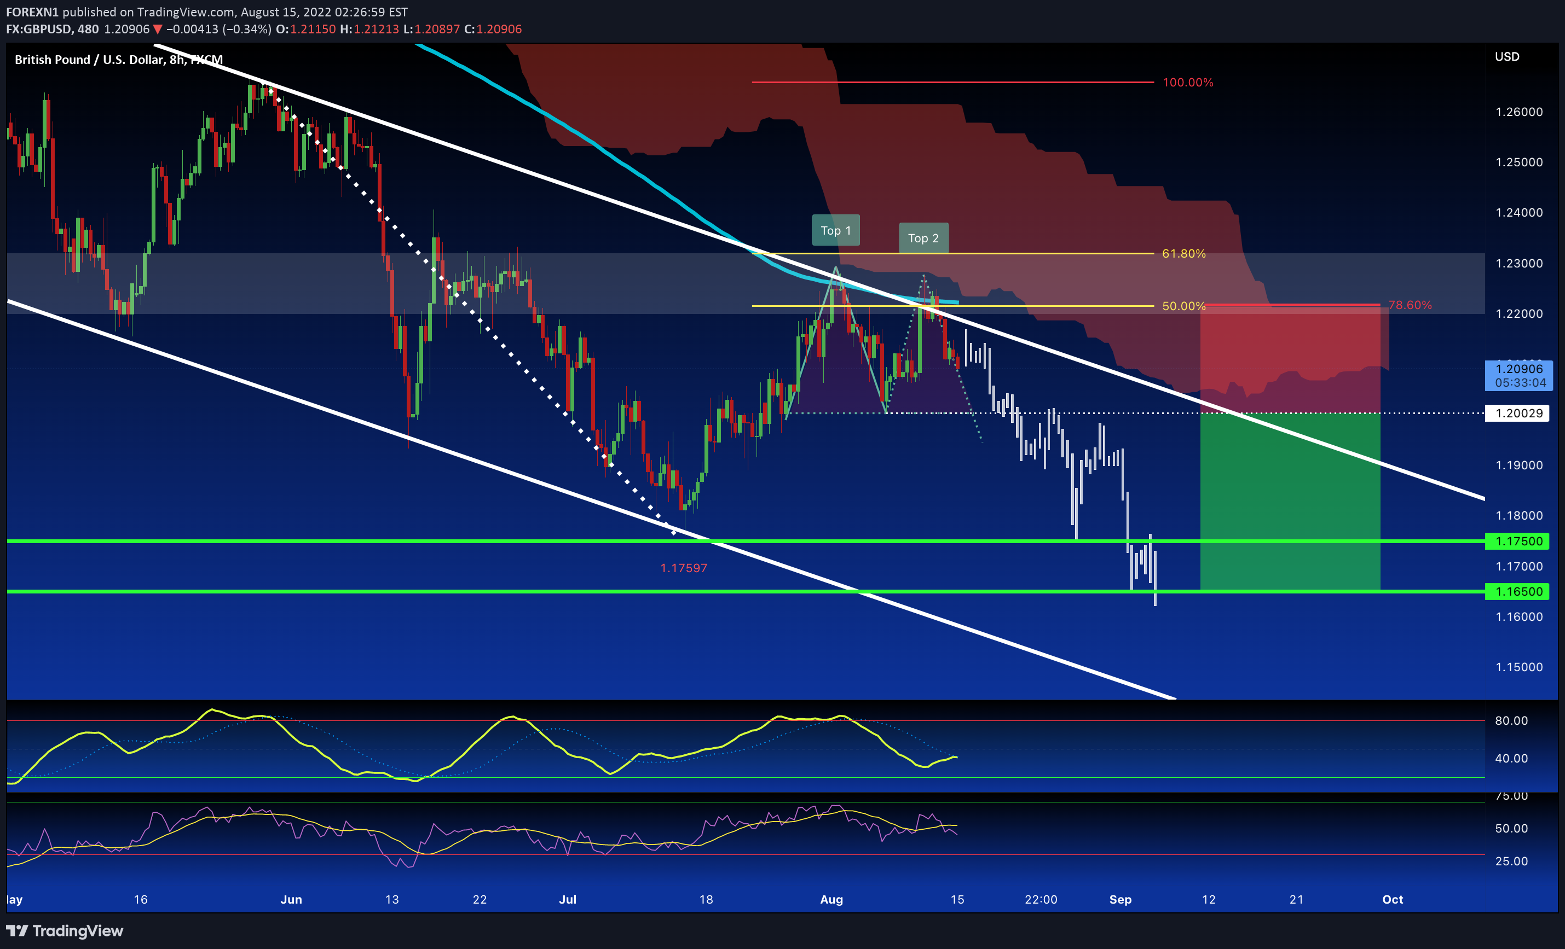1565x949 pixels.
Task: Click the 25.00 RSI scale value
Action: [x=1511, y=861]
